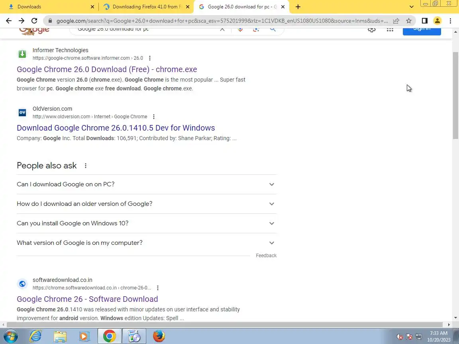Open options for the softwaredownload.co.in result
The width and height of the screenshot is (459, 344).
click(158, 288)
